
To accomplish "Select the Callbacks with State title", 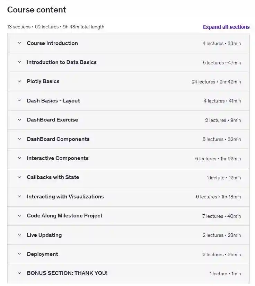I will 53,177.
